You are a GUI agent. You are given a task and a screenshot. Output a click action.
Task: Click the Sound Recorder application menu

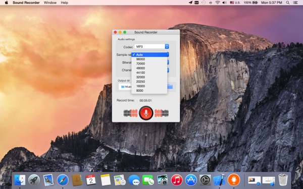coord(26,3)
